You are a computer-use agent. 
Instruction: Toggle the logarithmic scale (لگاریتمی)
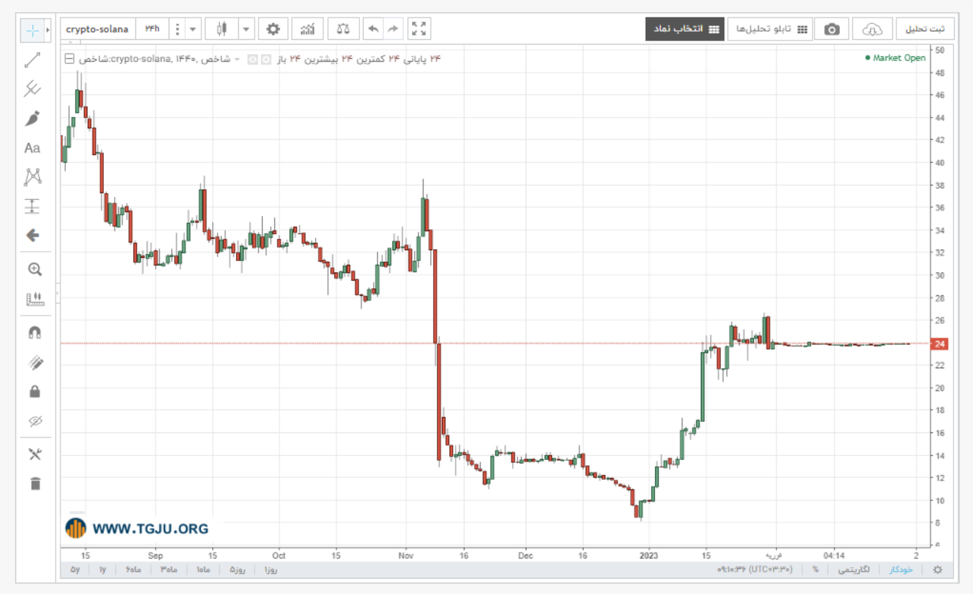coord(854,570)
